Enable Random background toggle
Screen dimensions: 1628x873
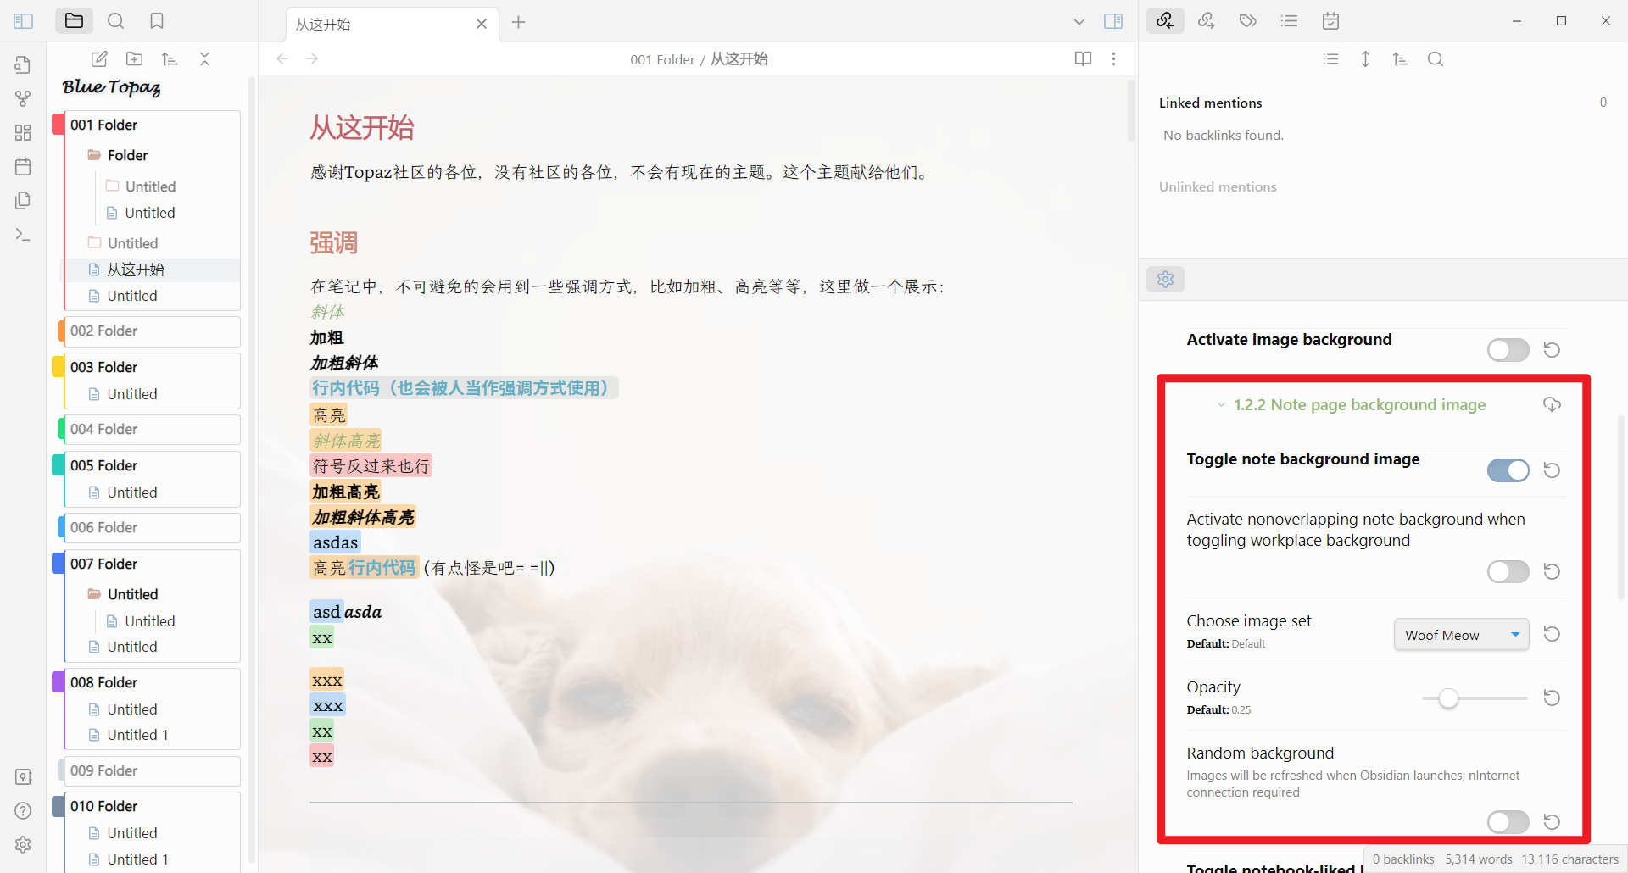pos(1508,821)
